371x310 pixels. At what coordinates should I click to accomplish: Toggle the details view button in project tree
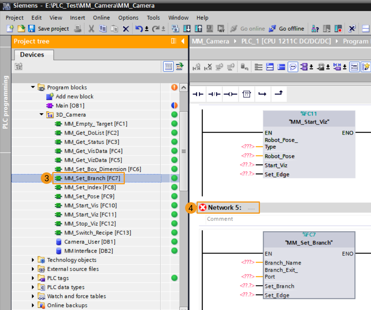pyautogui.click(x=168, y=67)
